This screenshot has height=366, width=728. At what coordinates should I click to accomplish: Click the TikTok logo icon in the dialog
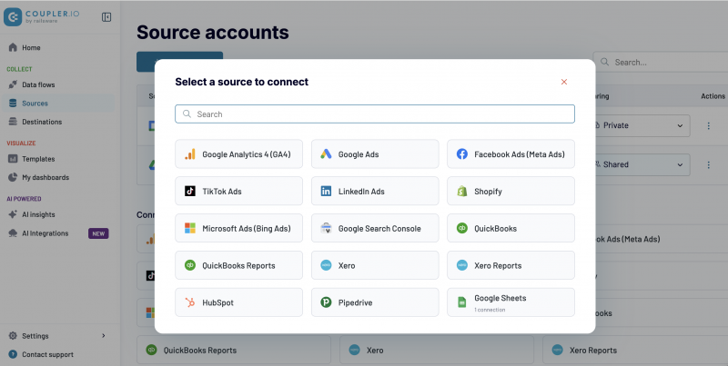190,192
